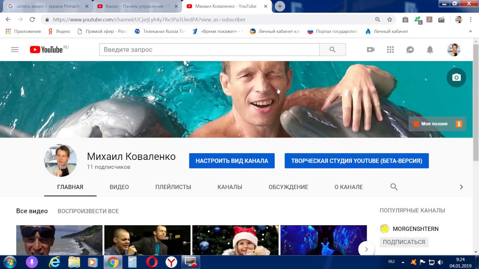Open ТВОРЧЕСКАЯ СТУДИЯ YOUTUBE button
The height and width of the screenshot is (269, 479).
point(357,161)
